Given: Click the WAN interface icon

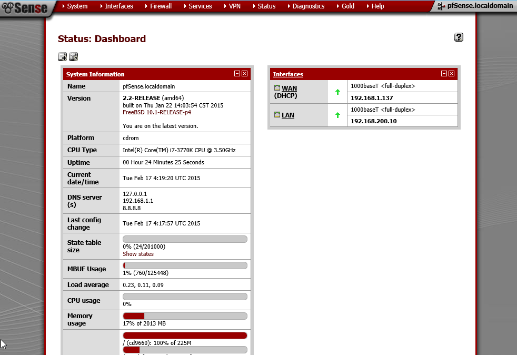Looking at the screenshot, I should [277, 88].
